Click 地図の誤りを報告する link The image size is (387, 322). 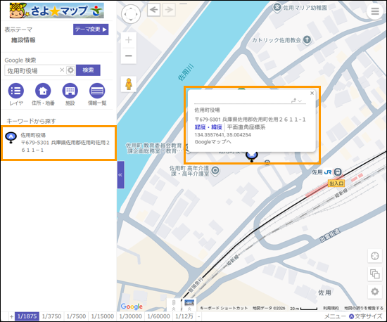[364, 308]
